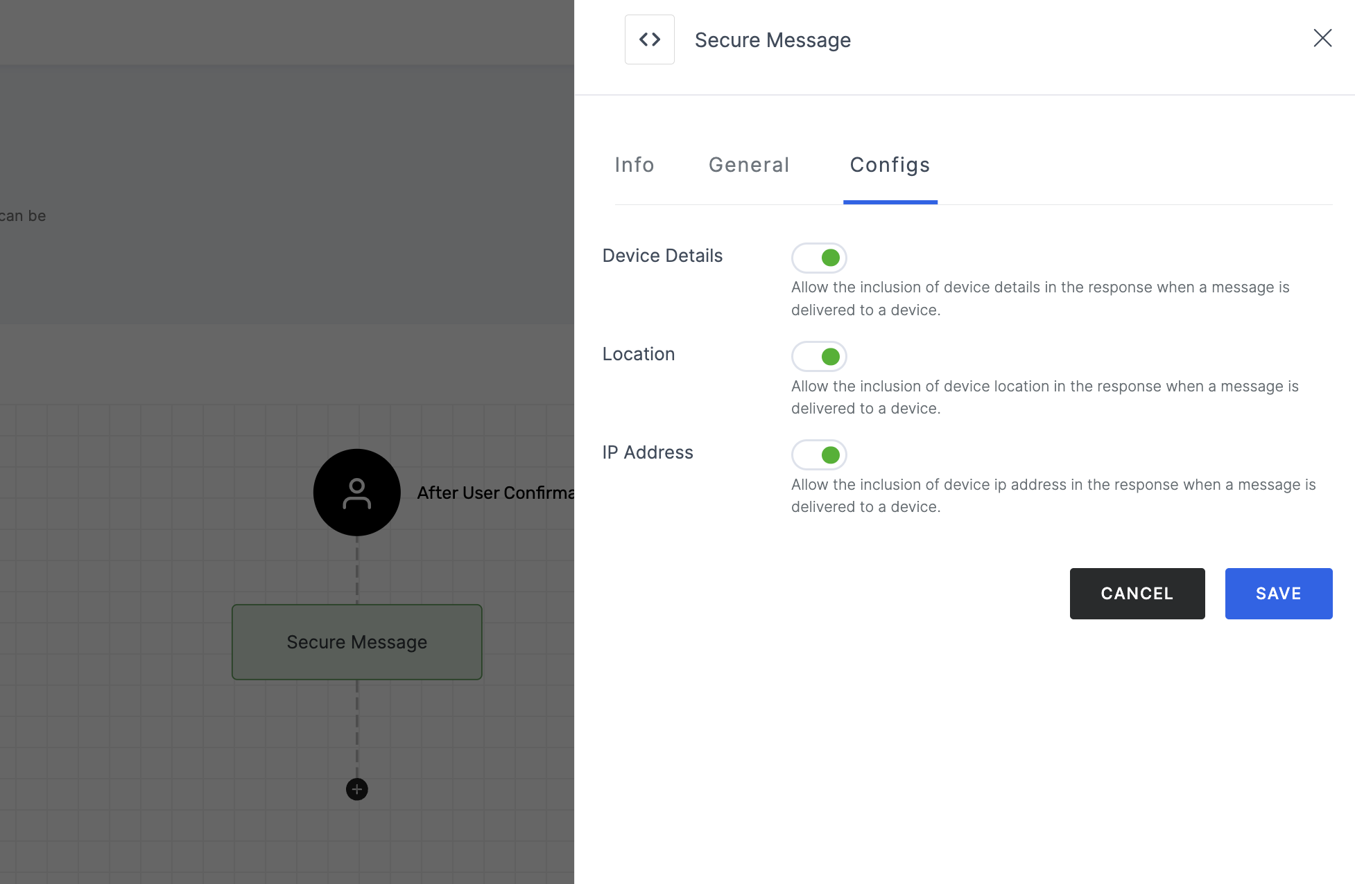
Task: Click the IP Address label
Action: 648,452
